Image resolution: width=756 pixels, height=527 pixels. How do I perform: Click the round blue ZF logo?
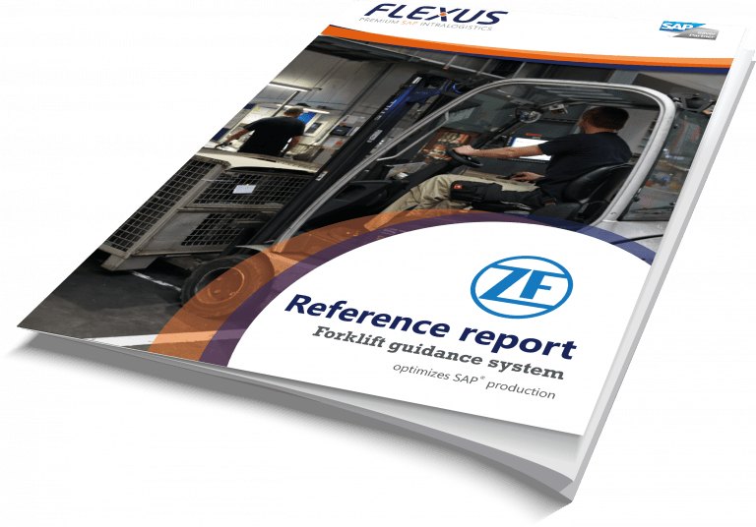521,287
